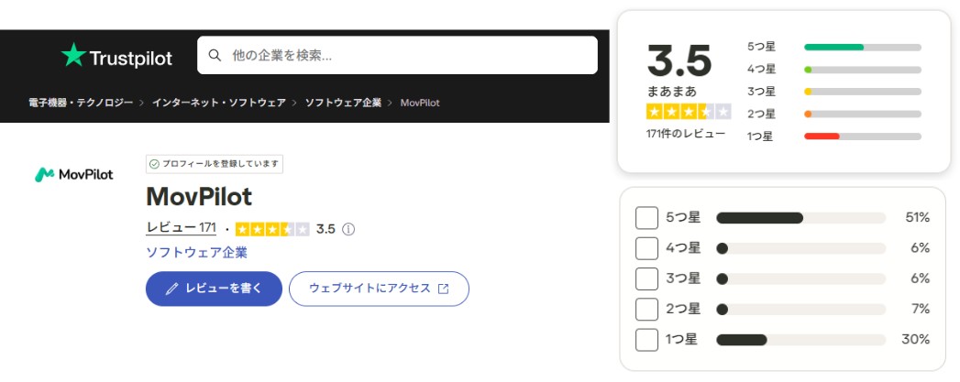Click the external link icon on the ウェブサイトにアクセス button
Image resolution: width=960 pixels, height=382 pixels.
(x=443, y=289)
